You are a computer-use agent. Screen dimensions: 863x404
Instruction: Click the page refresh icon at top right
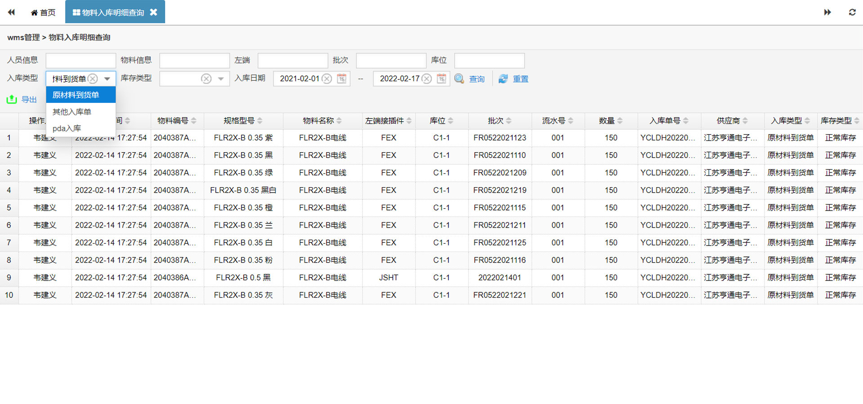click(852, 12)
